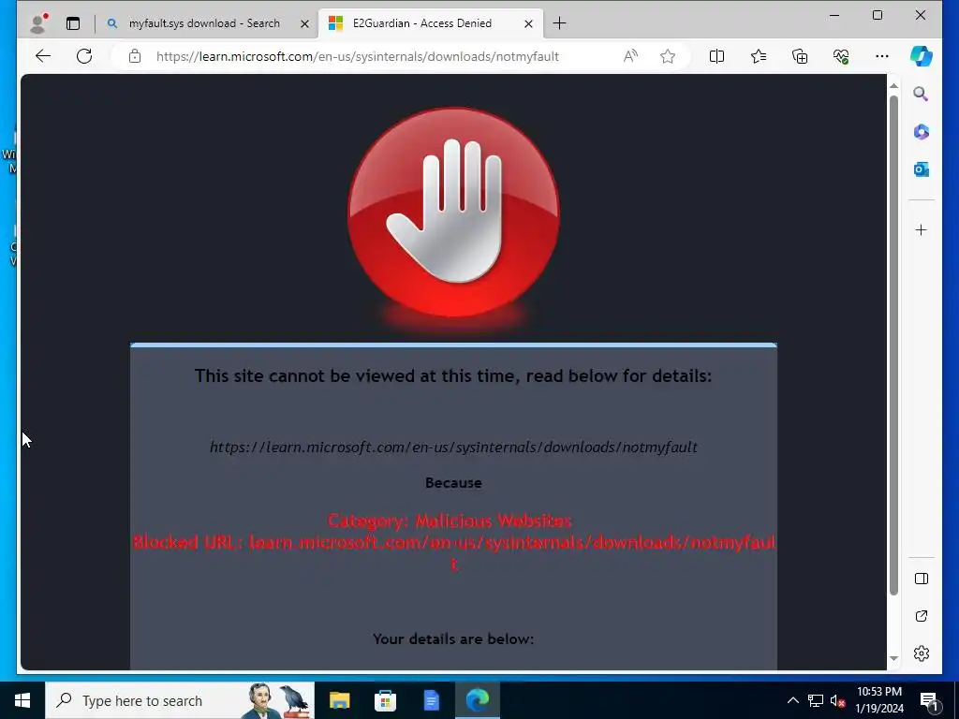Toggle sidebar visibility icon

[x=922, y=579]
